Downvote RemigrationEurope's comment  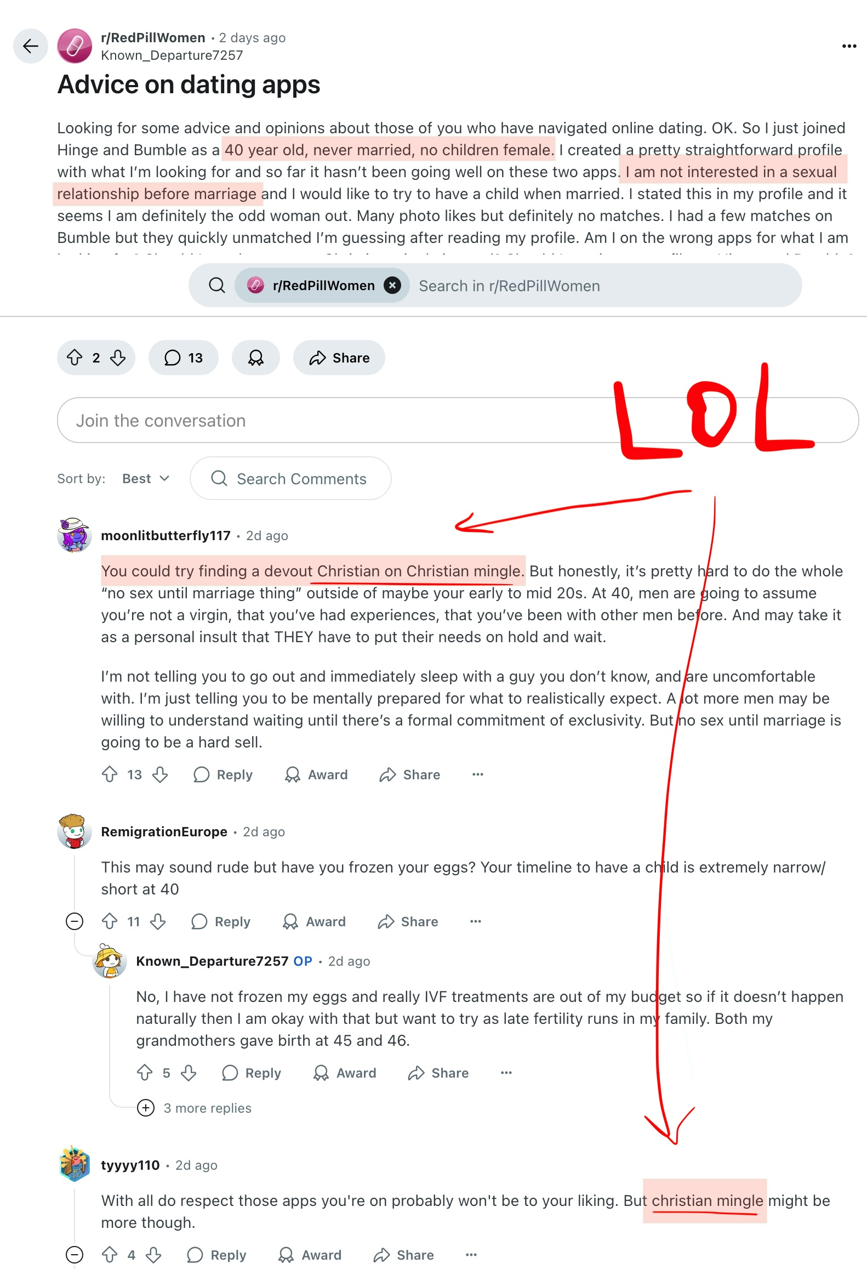click(x=158, y=921)
